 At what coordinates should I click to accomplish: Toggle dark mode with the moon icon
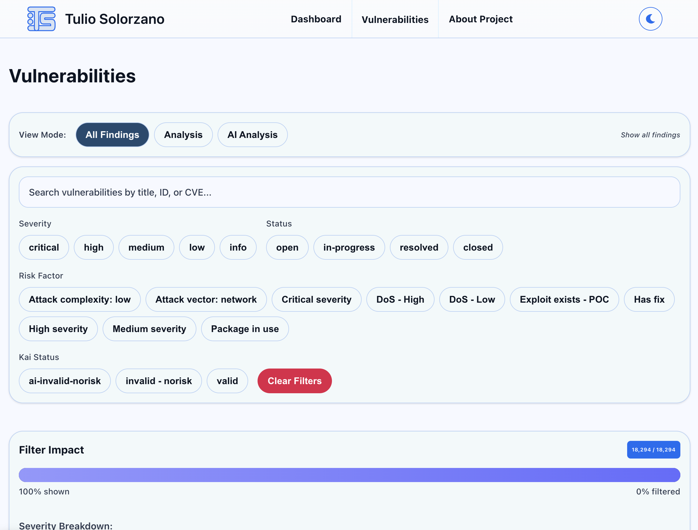[x=650, y=19]
